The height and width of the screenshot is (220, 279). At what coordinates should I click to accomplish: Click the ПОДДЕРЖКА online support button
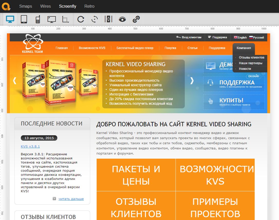coord(234,84)
